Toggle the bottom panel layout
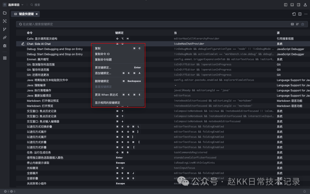 (x=292, y=5)
